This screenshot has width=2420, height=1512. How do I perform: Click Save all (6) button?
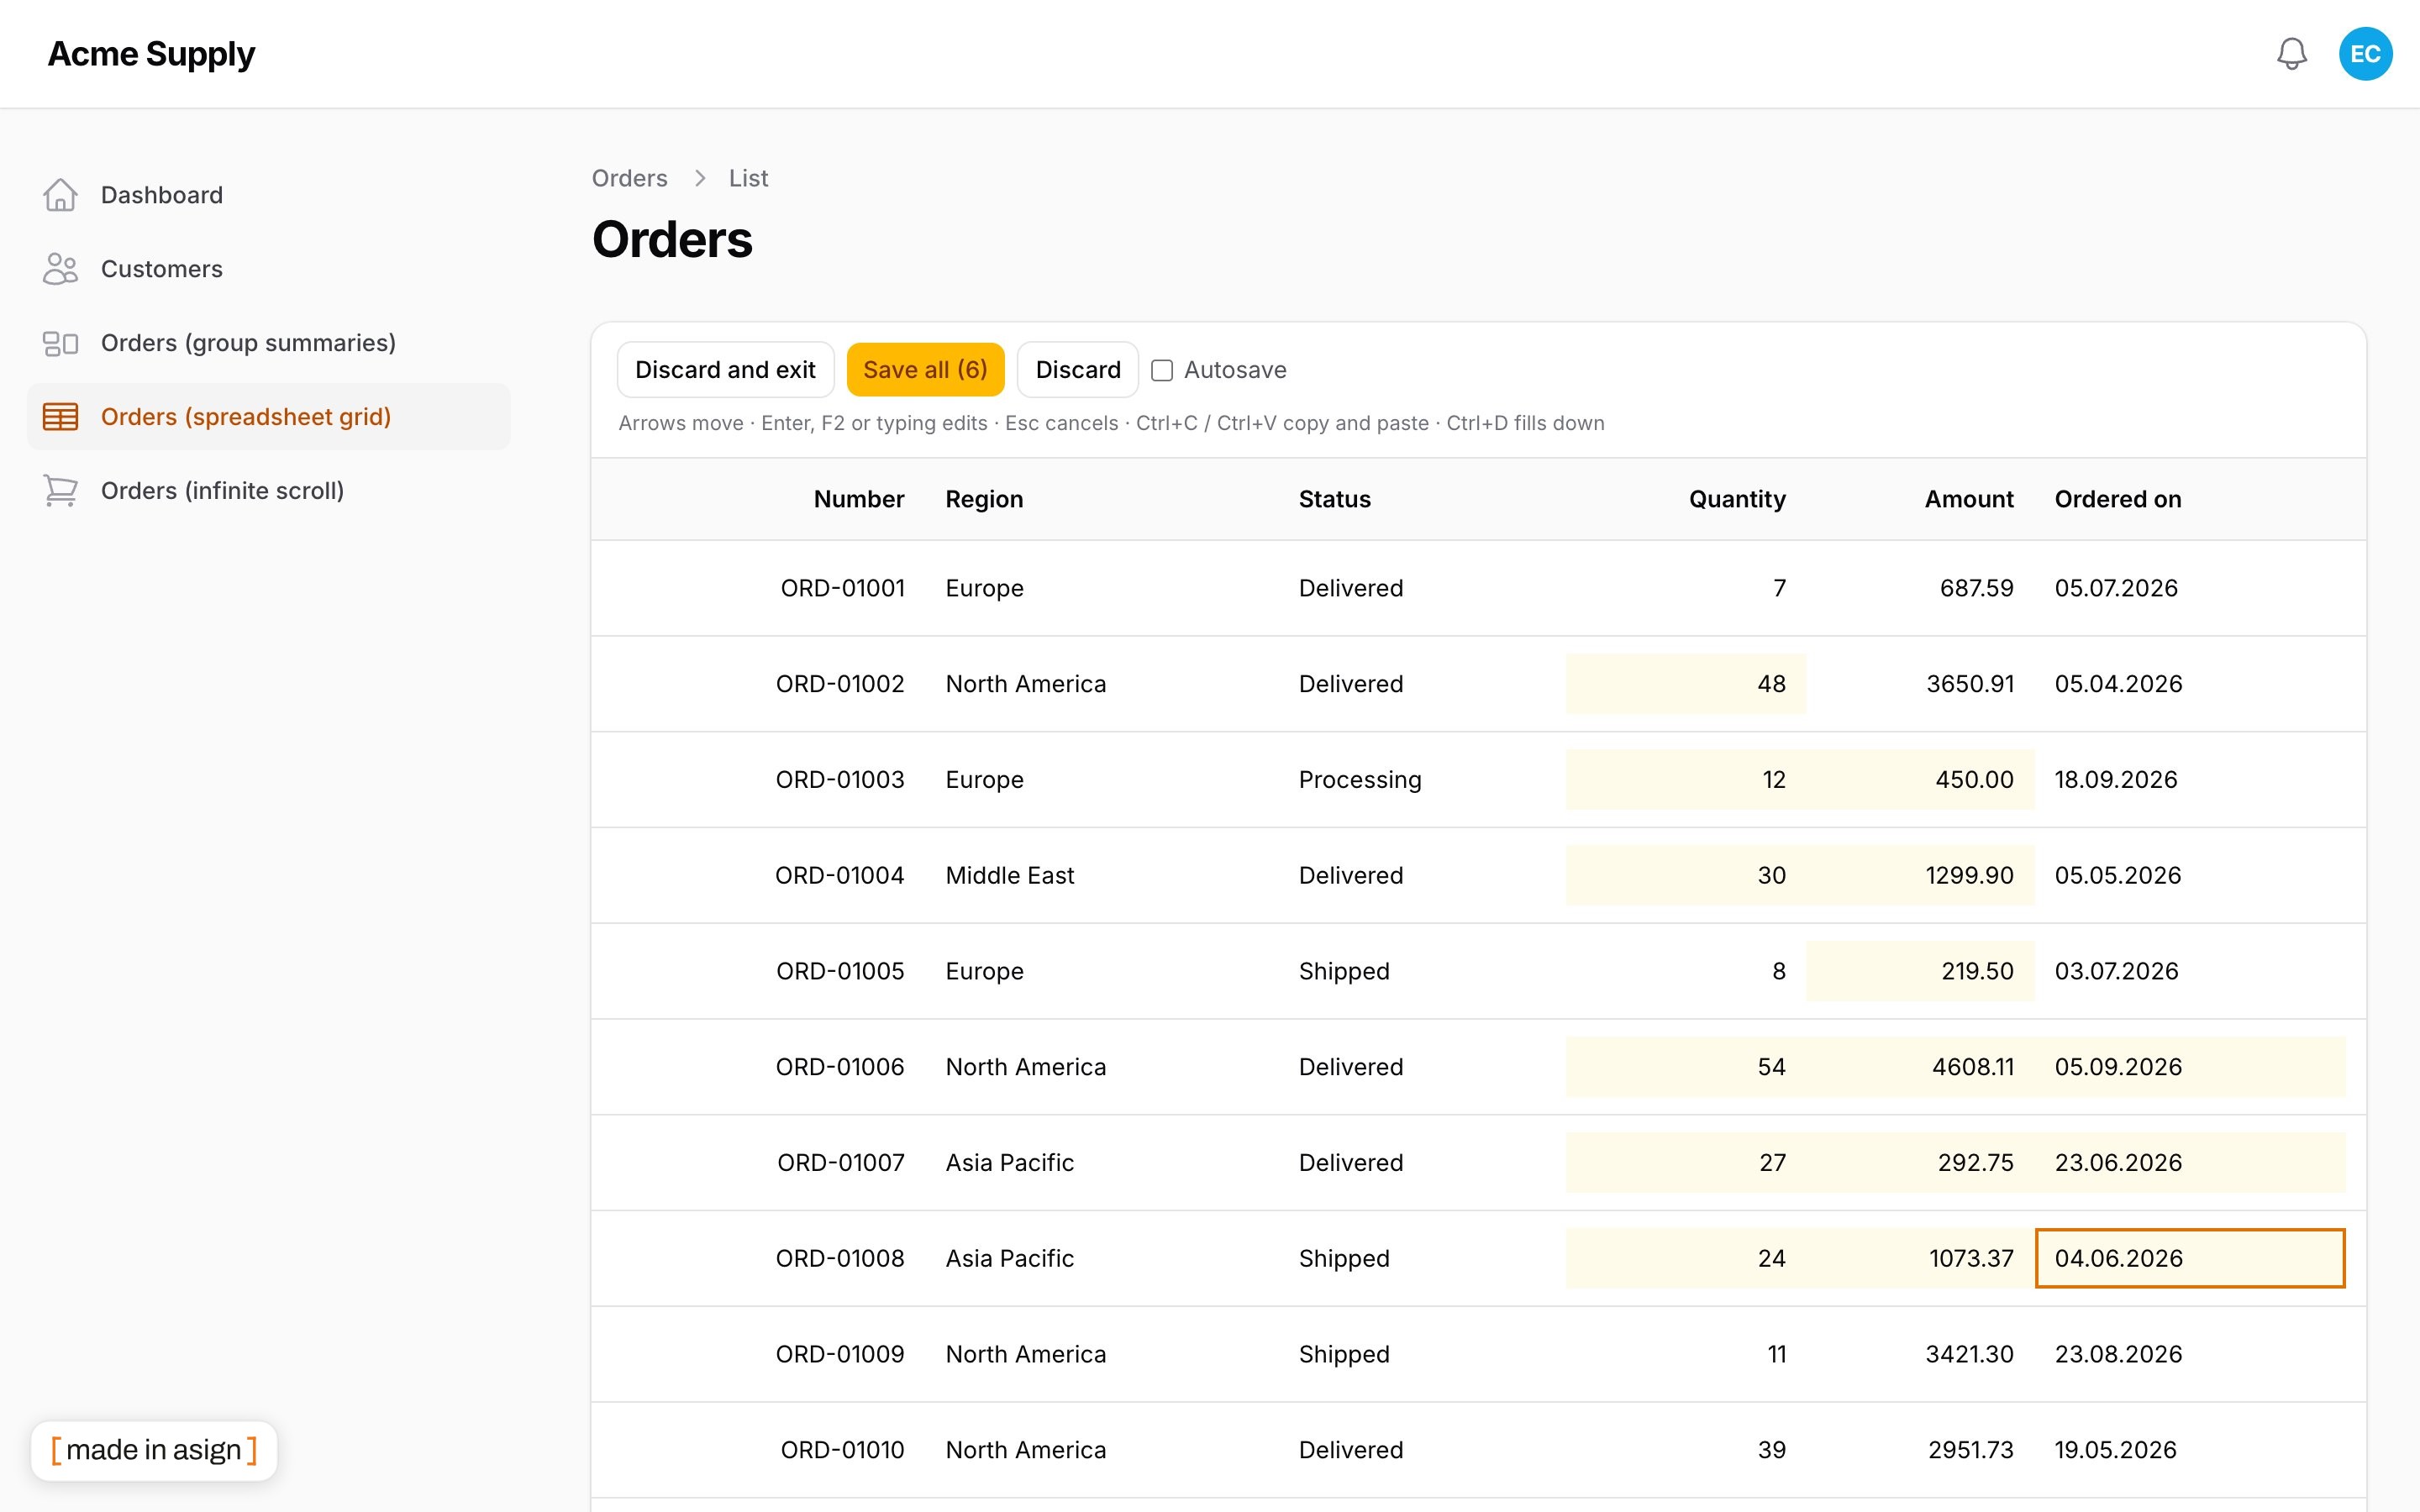click(925, 370)
